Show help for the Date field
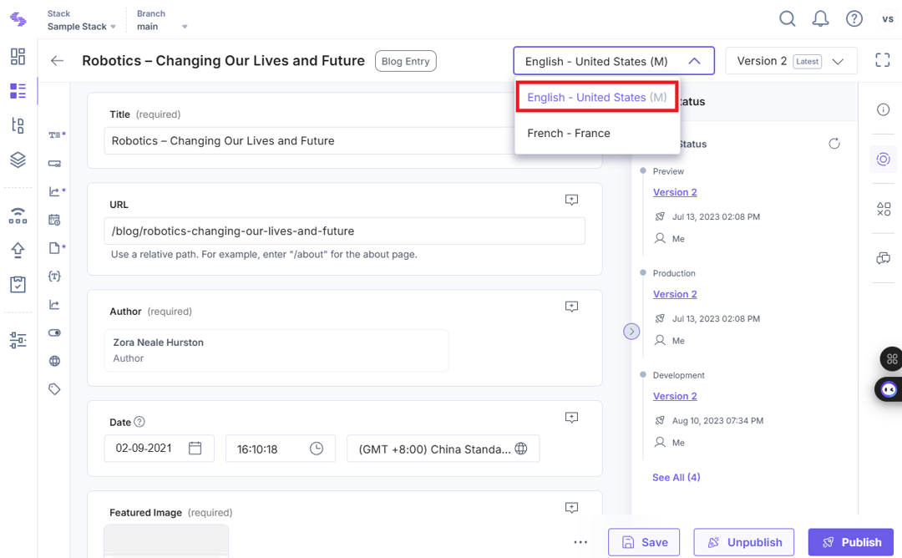This screenshot has height=558, width=902. pos(139,422)
